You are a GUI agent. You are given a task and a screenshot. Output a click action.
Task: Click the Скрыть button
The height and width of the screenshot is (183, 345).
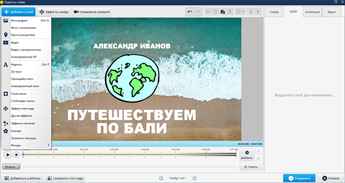click(251, 167)
